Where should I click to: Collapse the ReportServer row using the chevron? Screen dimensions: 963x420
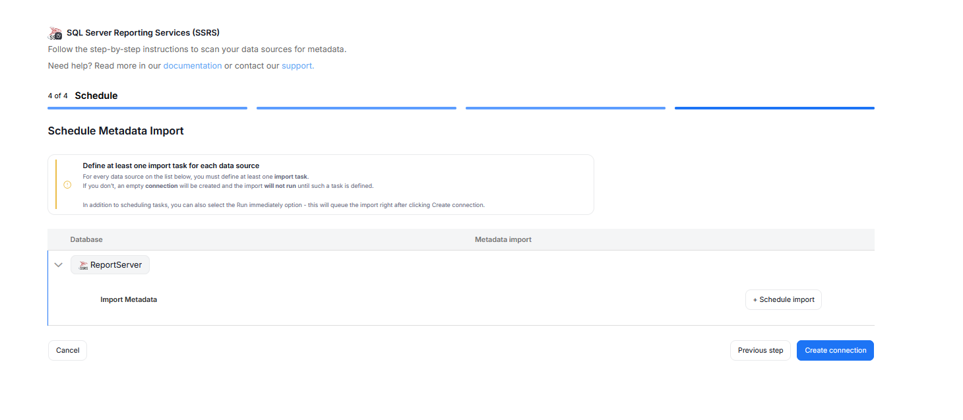coord(59,265)
